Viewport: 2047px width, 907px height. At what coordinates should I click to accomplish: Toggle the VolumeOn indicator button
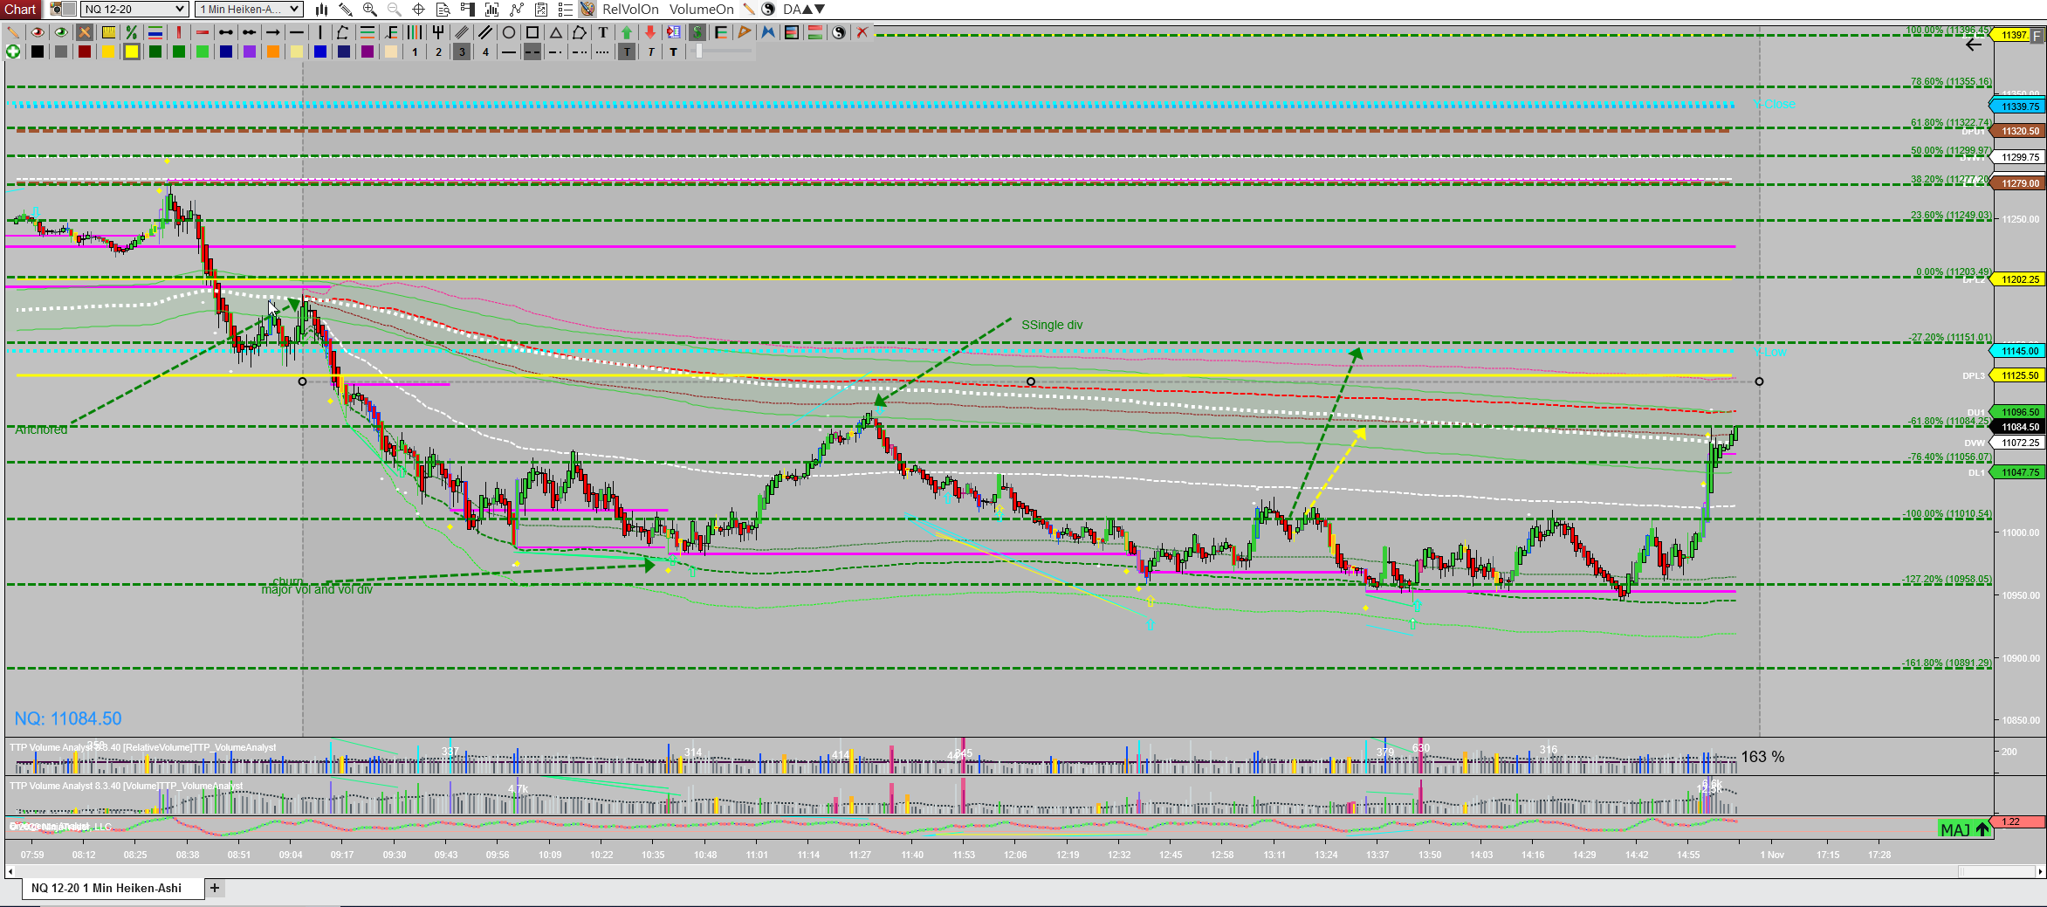702,9
